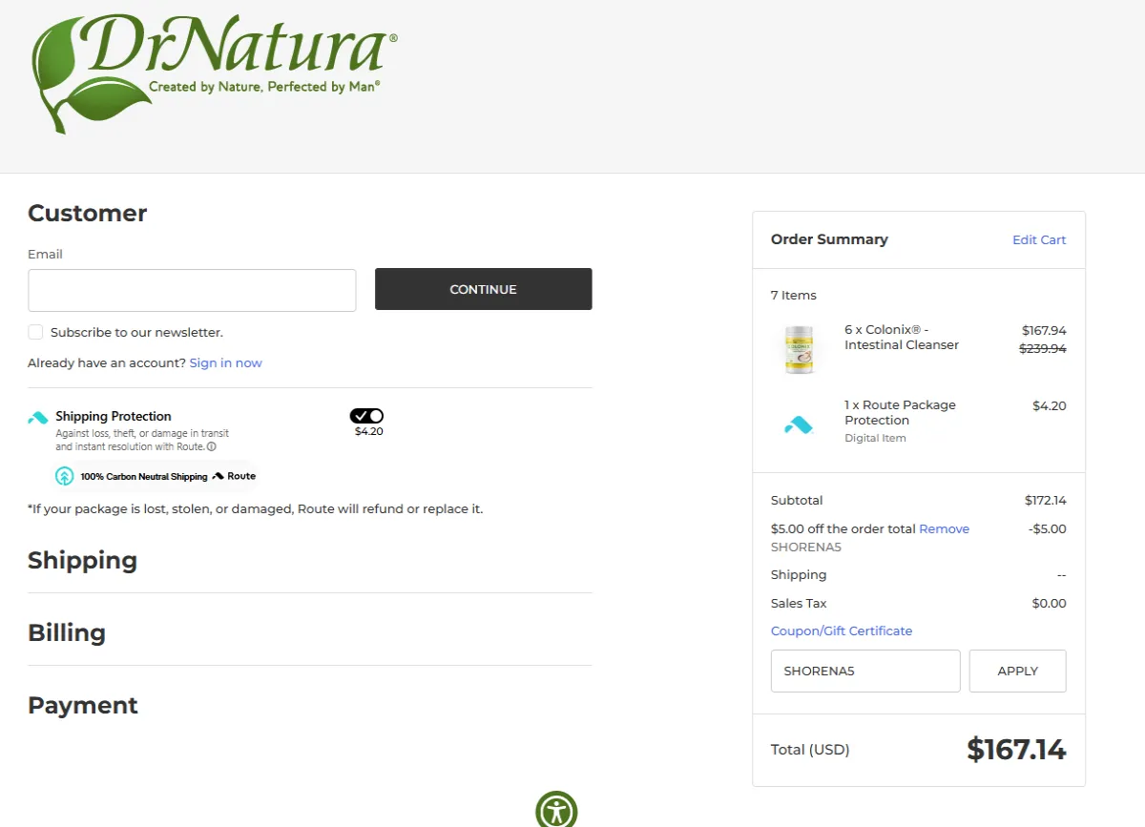Select Edit Cart in the Order Summary
1145x827 pixels.
tap(1039, 239)
